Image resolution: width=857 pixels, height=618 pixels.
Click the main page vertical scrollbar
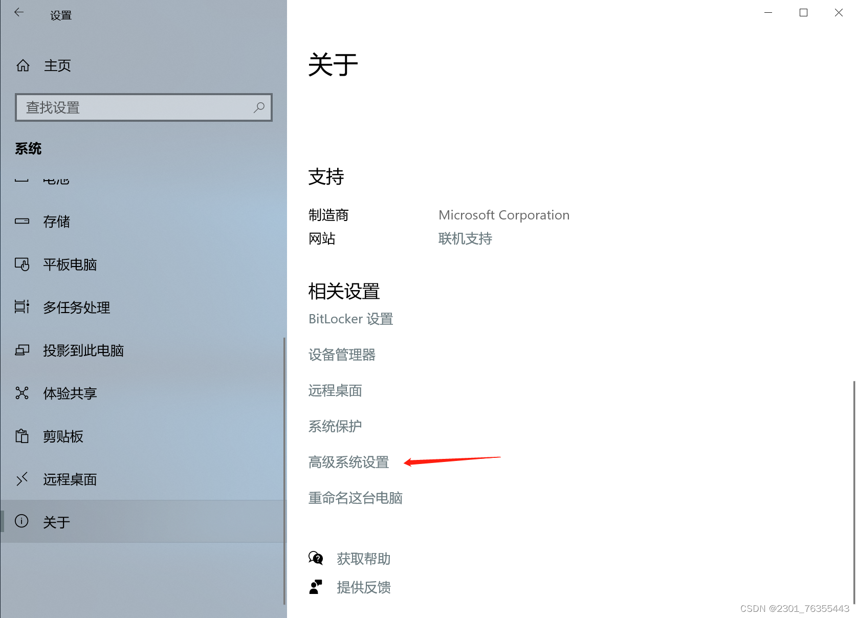coord(854,492)
